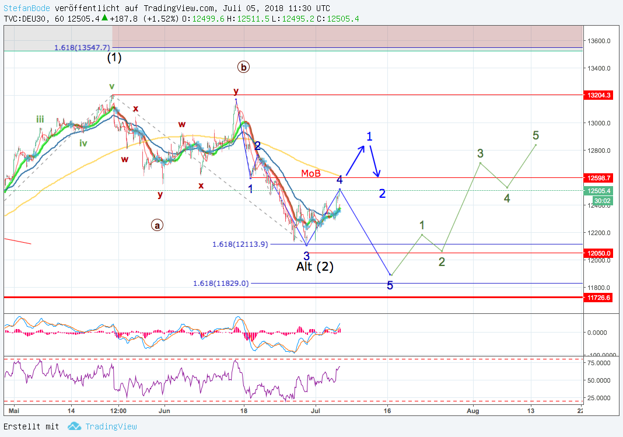Image resolution: width=623 pixels, height=437 pixels.
Task: Click the Aug date on time axis
Action: tap(473, 411)
